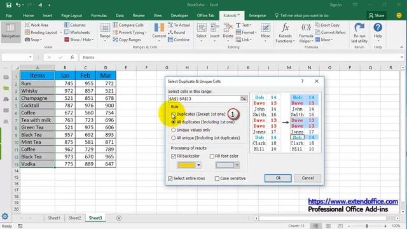Open the Work Area tool
Image resolution: width=407 pixels, height=229 pixels.
(37, 25)
